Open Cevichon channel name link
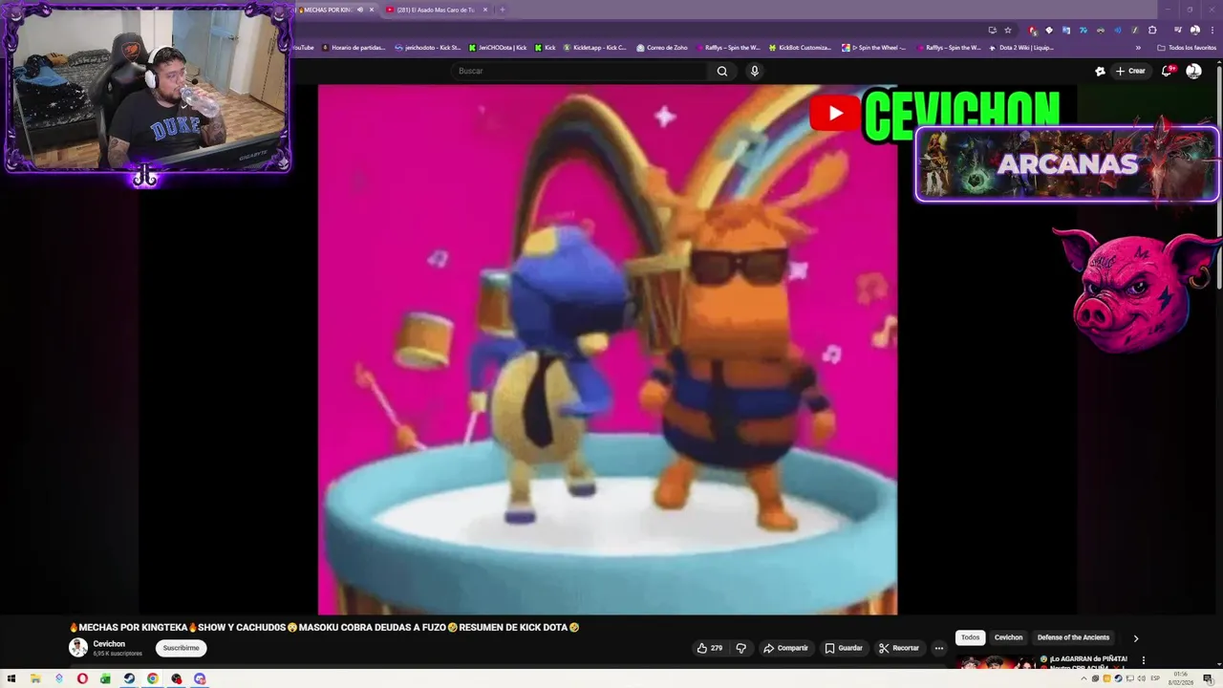 pyautogui.click(x=109, y=644)
